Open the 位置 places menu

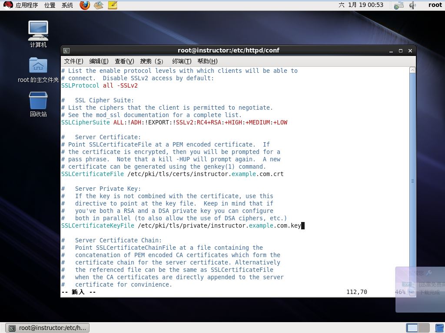pos(50,5)
